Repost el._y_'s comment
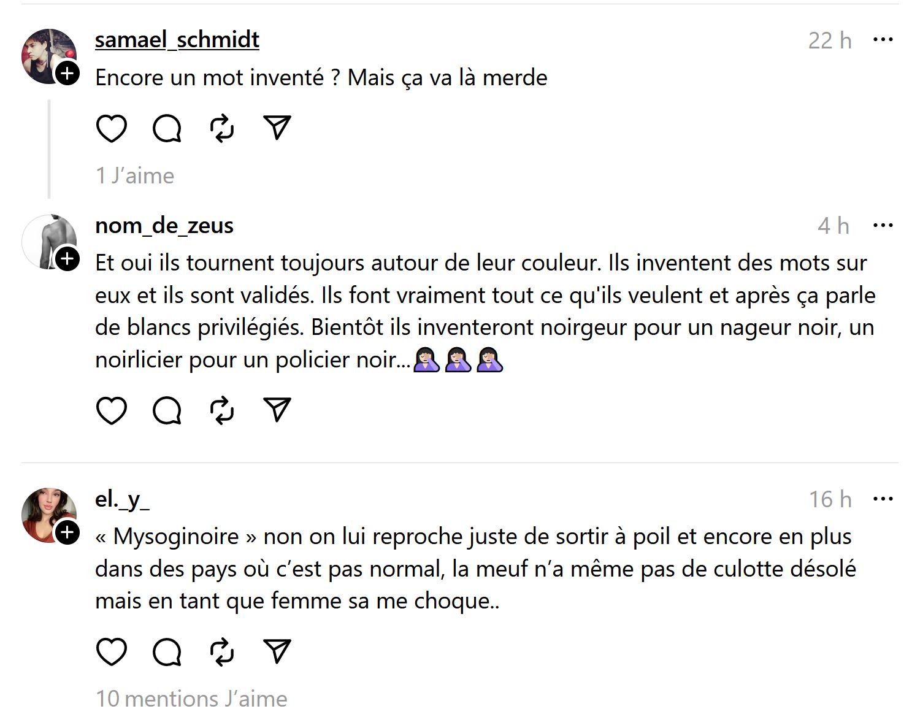 pos(222,651)
